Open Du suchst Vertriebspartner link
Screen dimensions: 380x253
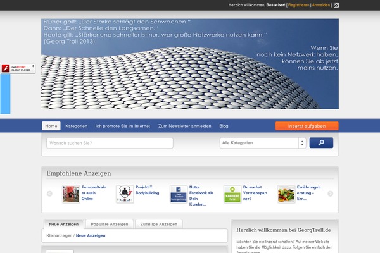pos(255,193)
